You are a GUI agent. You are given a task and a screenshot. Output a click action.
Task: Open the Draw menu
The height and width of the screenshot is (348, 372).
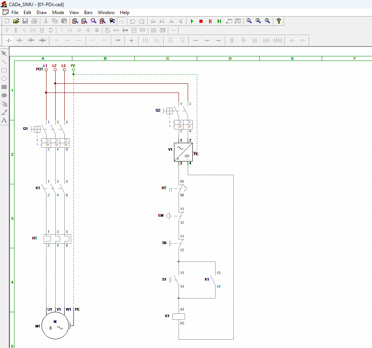(x=42, y=13)
